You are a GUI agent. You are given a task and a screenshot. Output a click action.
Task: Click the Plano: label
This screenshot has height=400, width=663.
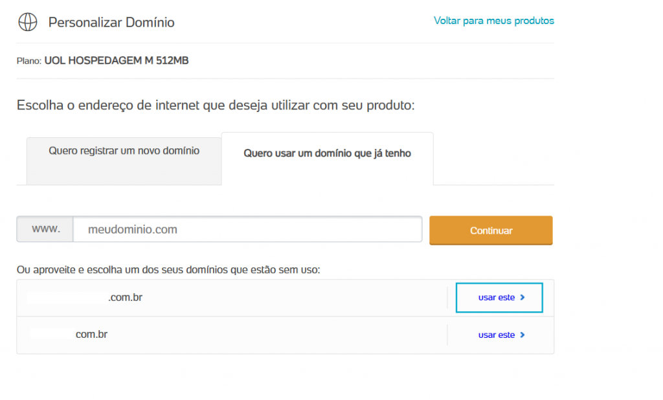(28, 61)
